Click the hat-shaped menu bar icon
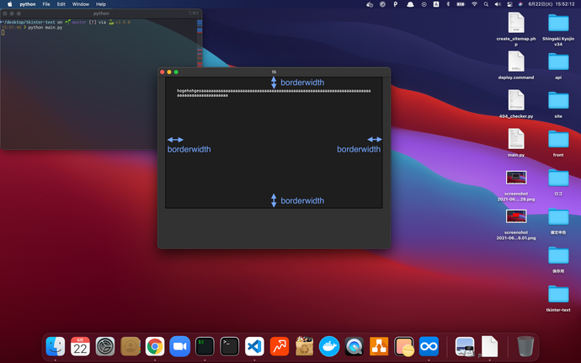 point(410,4)
